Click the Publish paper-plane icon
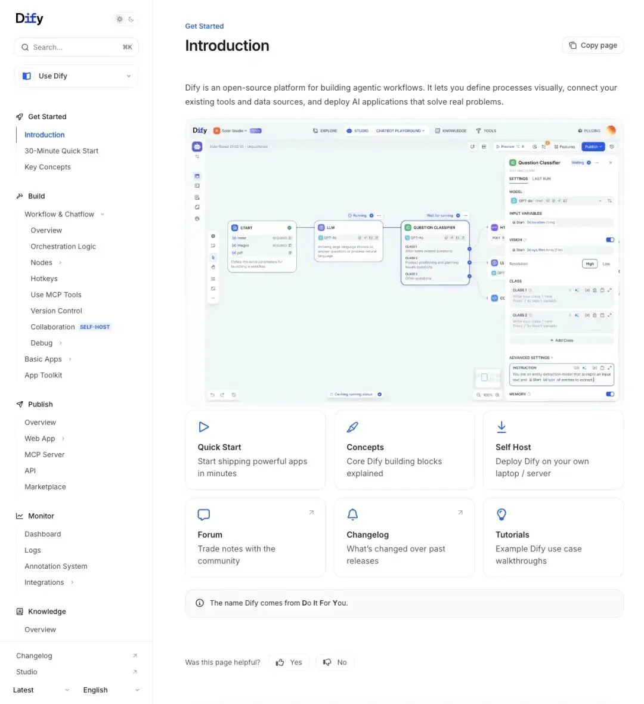The image size is (644, 704). point(19,405)
